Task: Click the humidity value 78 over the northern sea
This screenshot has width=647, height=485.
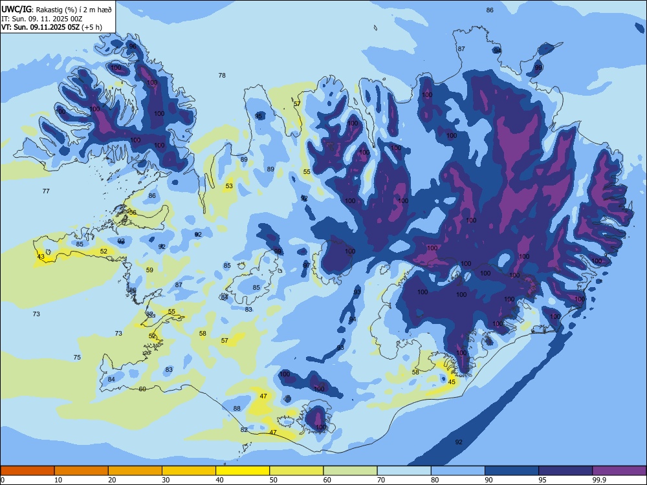Action: pyautogui.click(x=222, y=75)
